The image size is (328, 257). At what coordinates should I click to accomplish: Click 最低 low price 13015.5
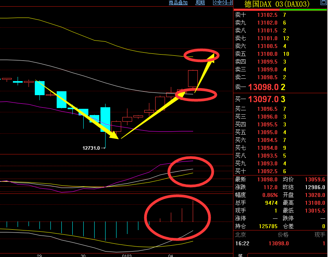315,211
